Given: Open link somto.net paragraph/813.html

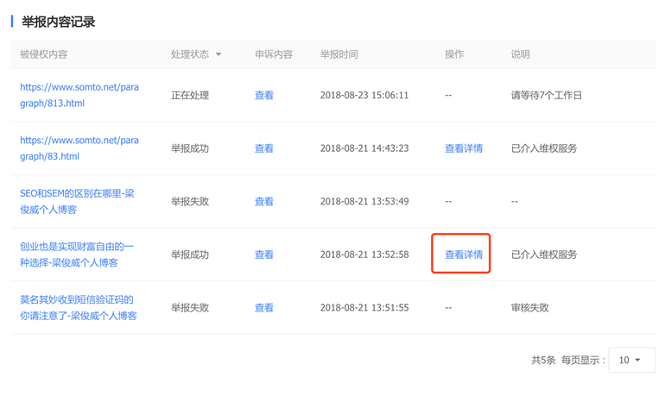Looking at the screenshot, I should 79,95.
